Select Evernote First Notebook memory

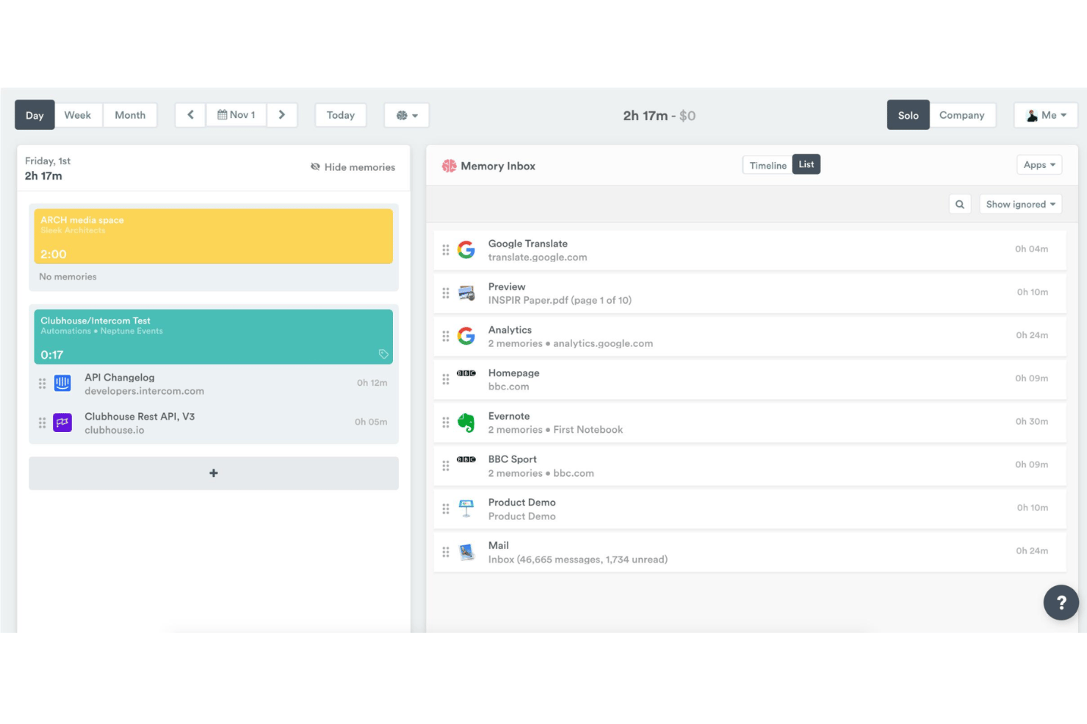pos(555,430)
